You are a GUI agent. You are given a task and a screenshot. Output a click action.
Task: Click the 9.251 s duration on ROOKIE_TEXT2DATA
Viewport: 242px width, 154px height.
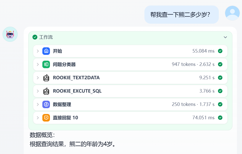207,78
